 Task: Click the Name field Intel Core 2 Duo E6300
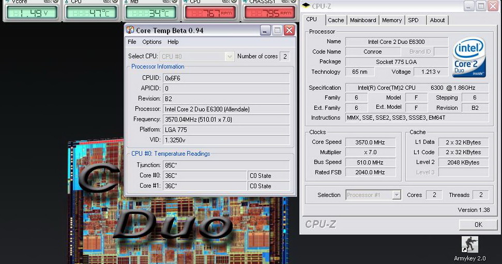point(397,42)
